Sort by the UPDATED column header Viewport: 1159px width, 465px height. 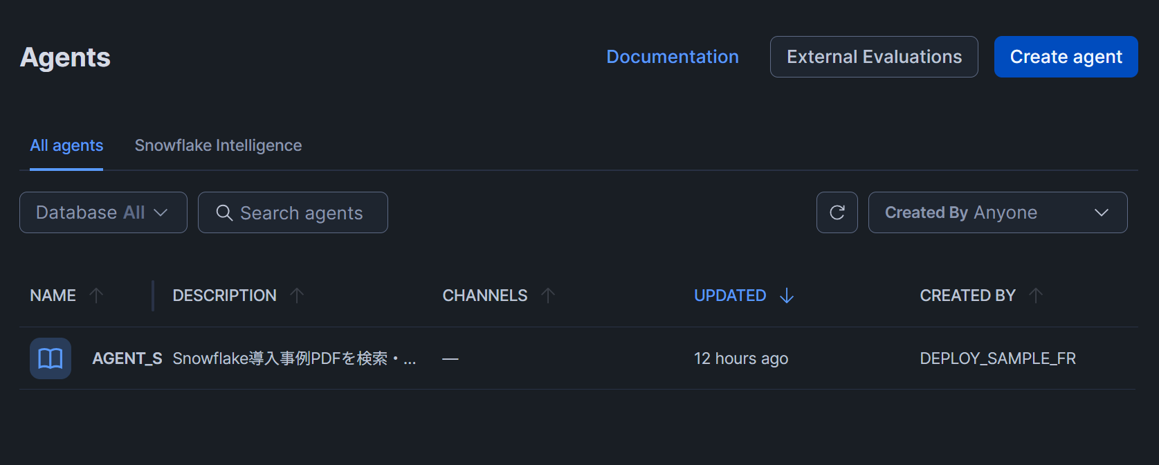730,295
